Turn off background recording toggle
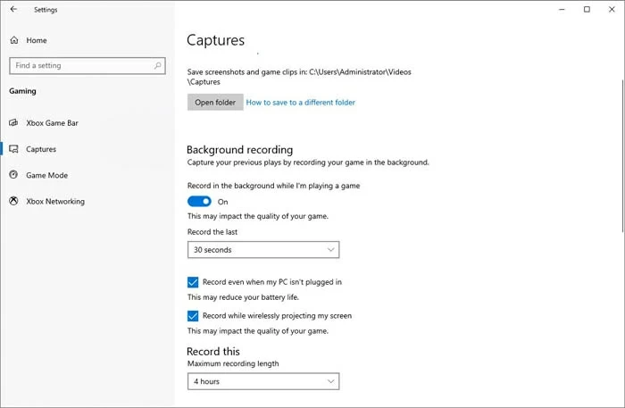The image size is (625, 408). [199, 202]
